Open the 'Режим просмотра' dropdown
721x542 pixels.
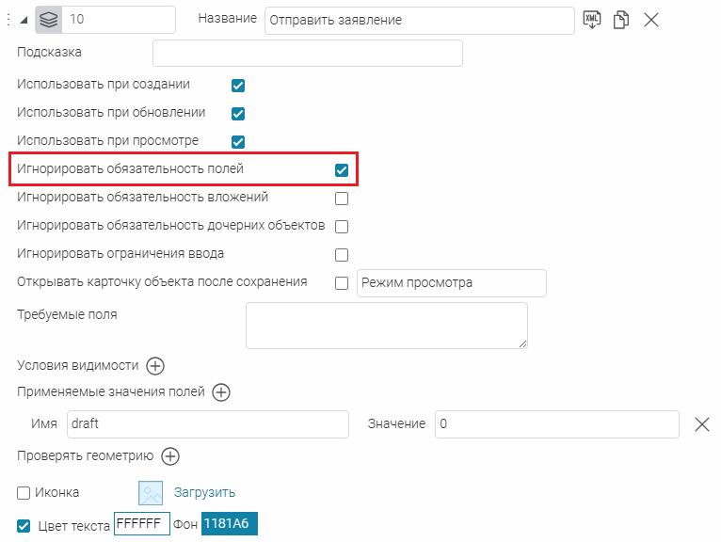pos(451,283)
